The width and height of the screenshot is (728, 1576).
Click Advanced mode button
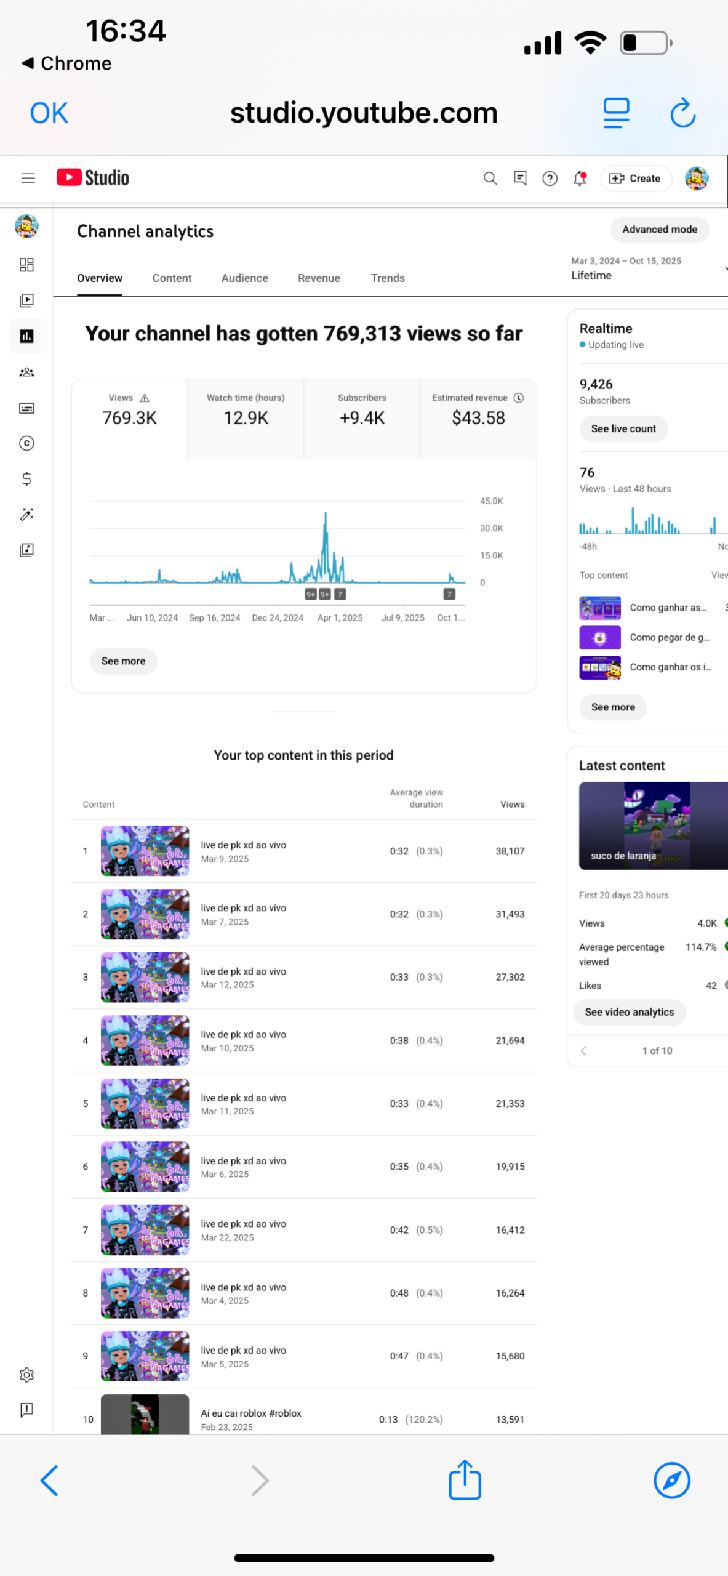[660, 230]
